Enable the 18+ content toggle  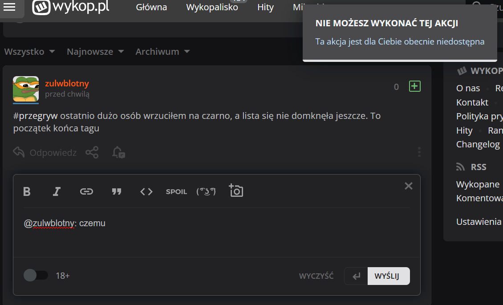point(36,276)
